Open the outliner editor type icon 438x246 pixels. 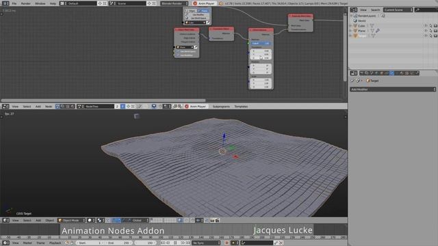pyautogui.click(x=353, y=10)
